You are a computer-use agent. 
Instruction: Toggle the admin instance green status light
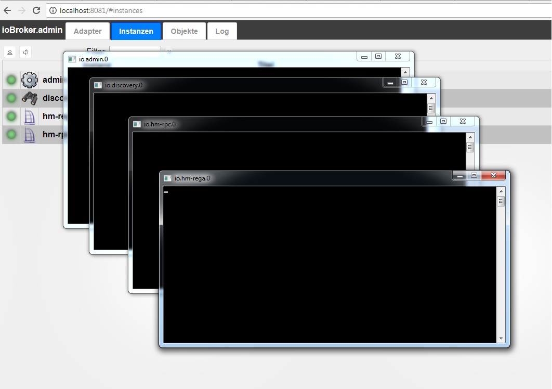tap(10, 80)
